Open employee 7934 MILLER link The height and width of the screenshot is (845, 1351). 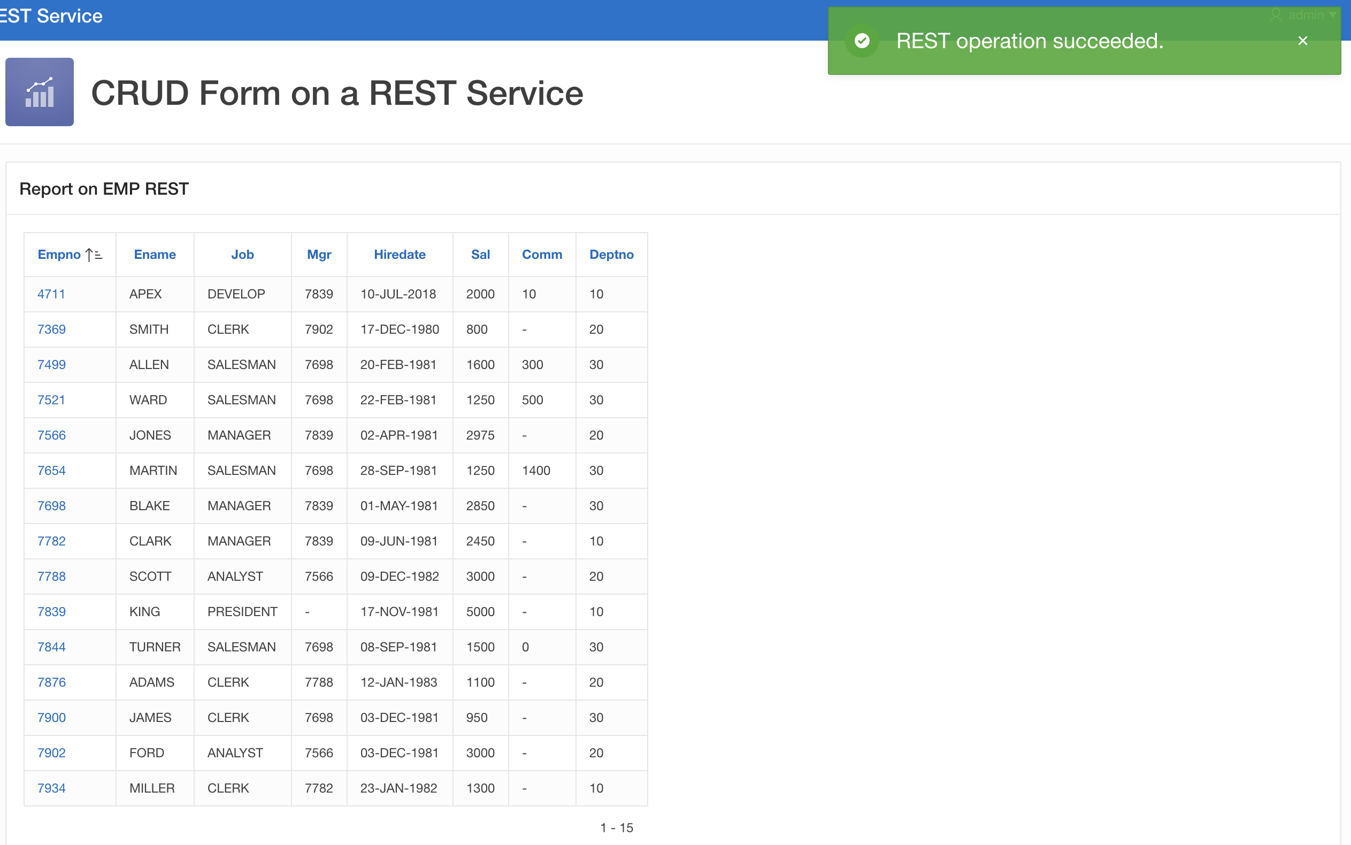click(x=51, y=788)
